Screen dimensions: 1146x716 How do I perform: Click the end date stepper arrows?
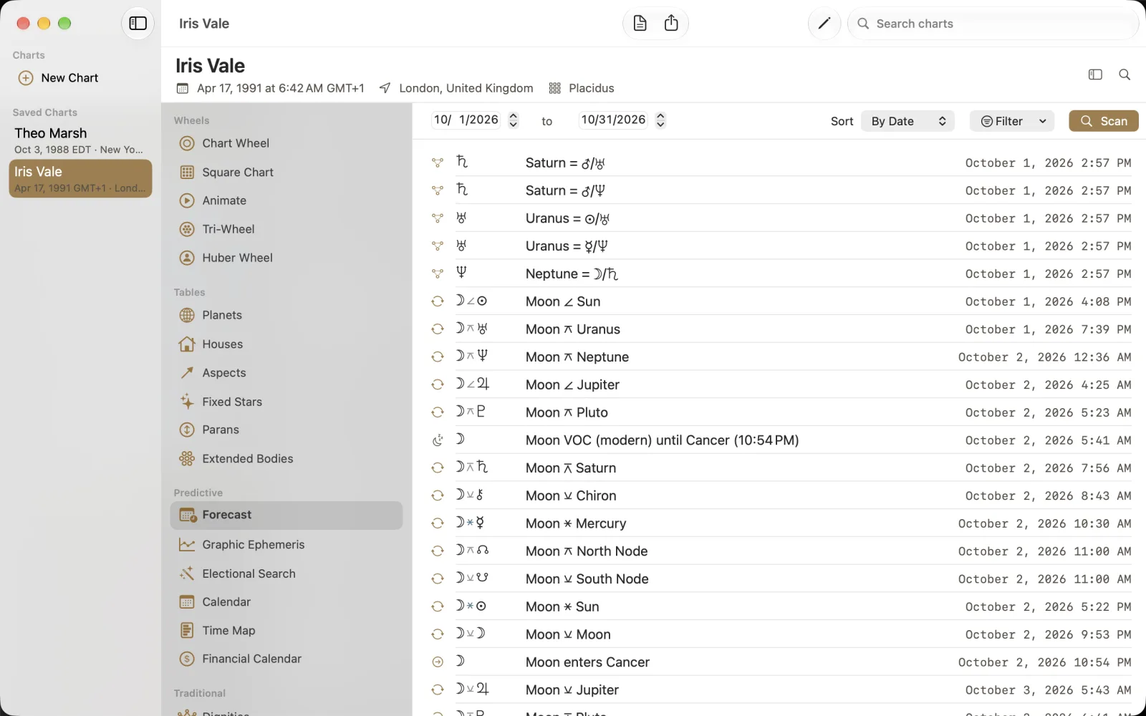point(660,120)
